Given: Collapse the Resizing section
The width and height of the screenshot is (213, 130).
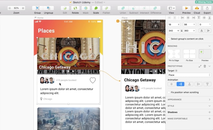Looking at the screenshot, I should (210, 46).
